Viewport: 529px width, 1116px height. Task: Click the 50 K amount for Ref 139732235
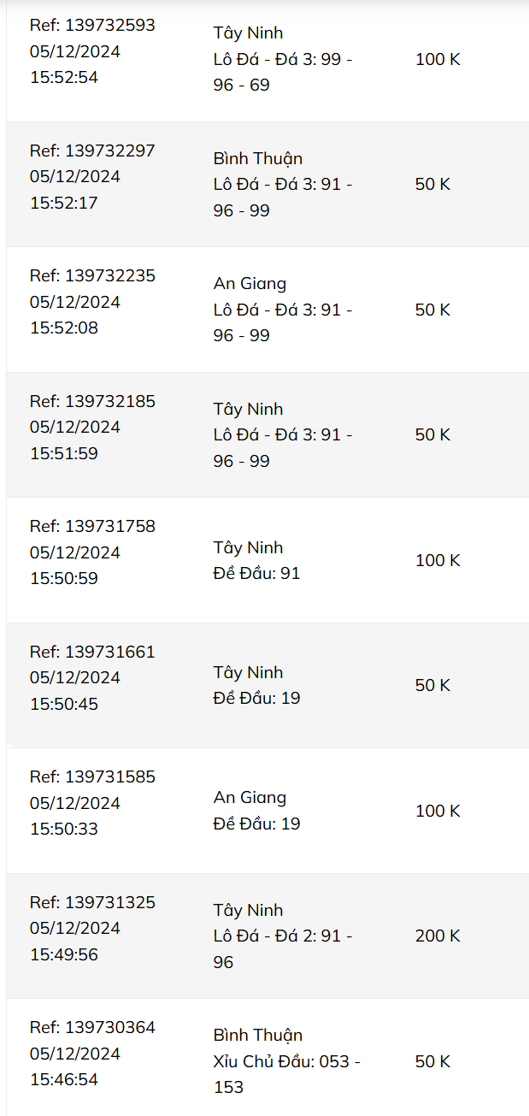point(432,310)
